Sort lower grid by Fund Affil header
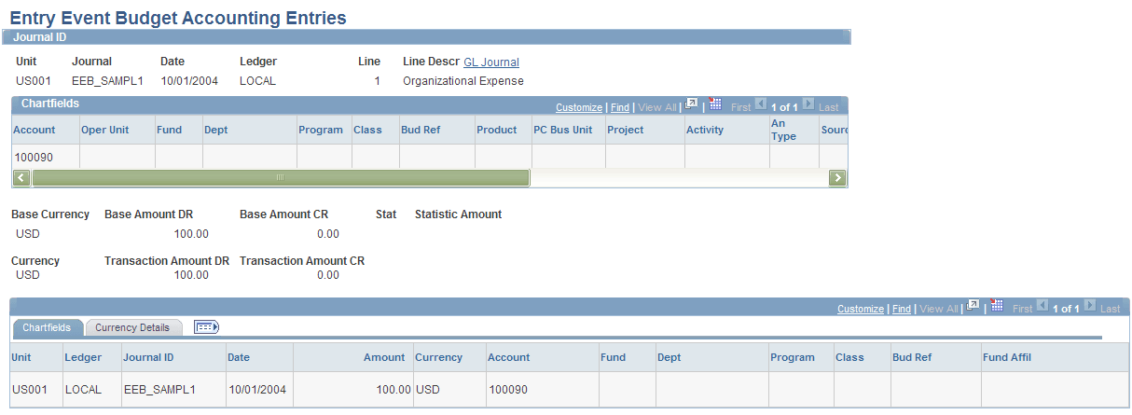The image size is (1132, 415). tap(1007, 357)
